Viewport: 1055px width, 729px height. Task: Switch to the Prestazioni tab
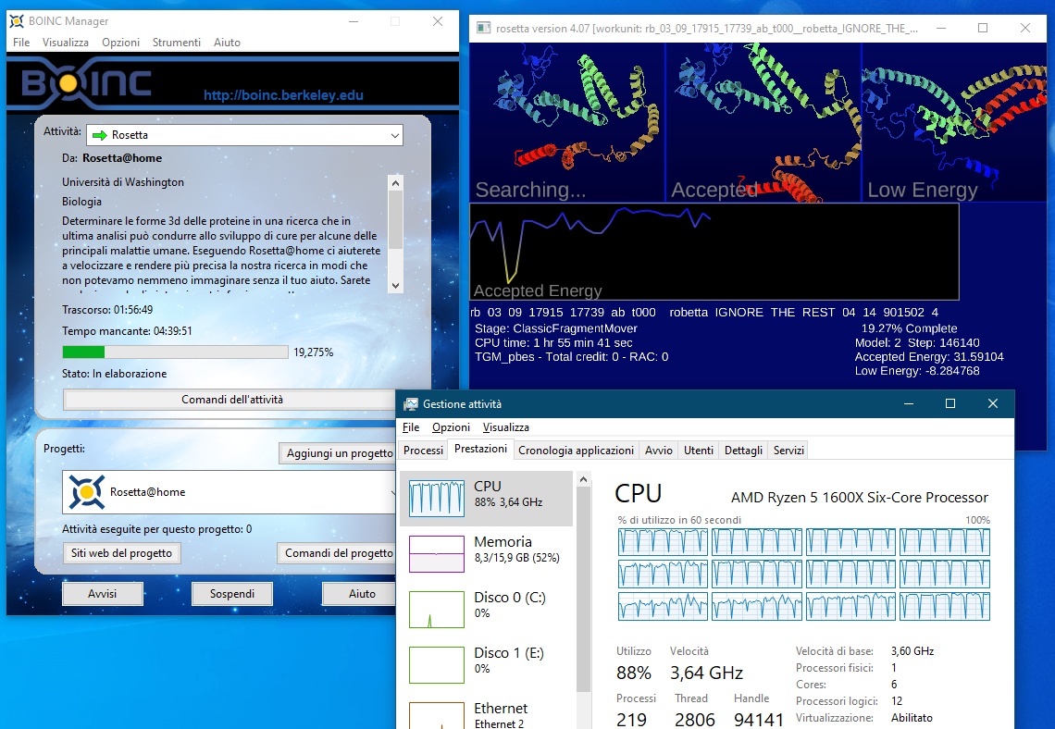tap(480, 450)
